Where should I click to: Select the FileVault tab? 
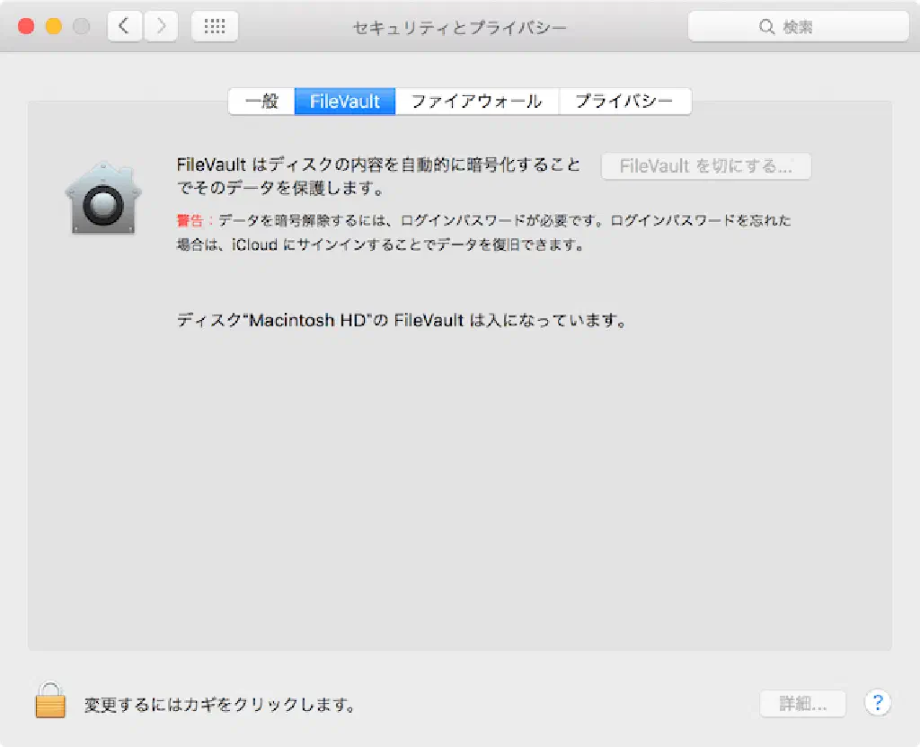(345, 102)
